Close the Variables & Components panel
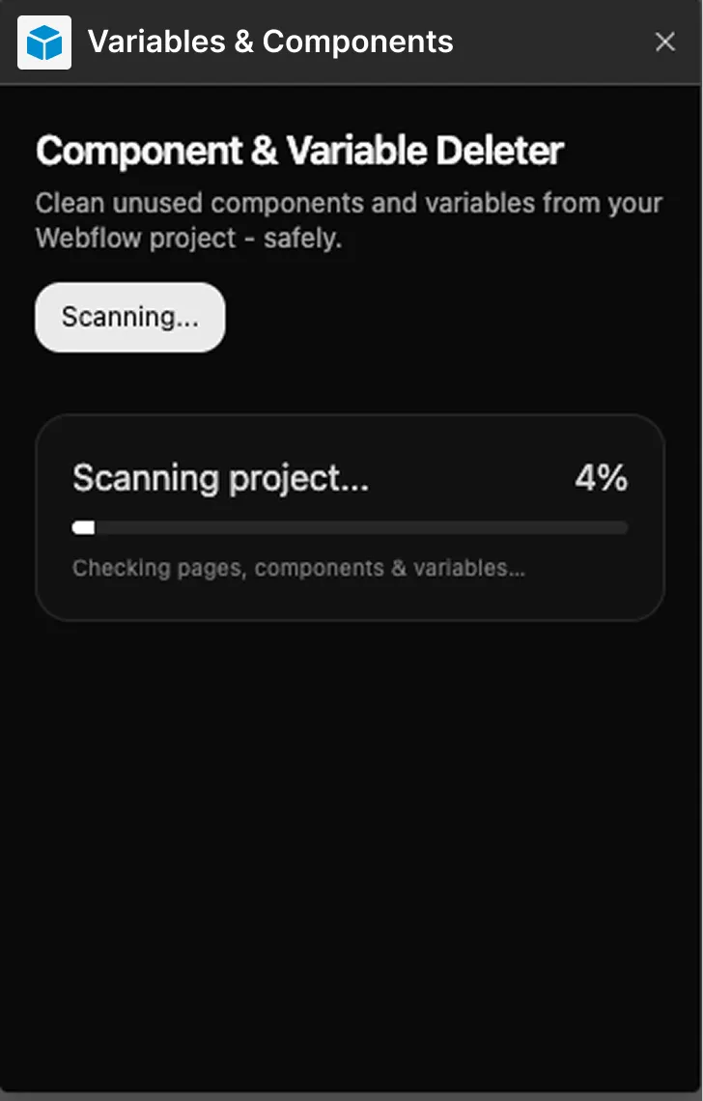The image size is (703, 1101). click(x=664, y=42)
